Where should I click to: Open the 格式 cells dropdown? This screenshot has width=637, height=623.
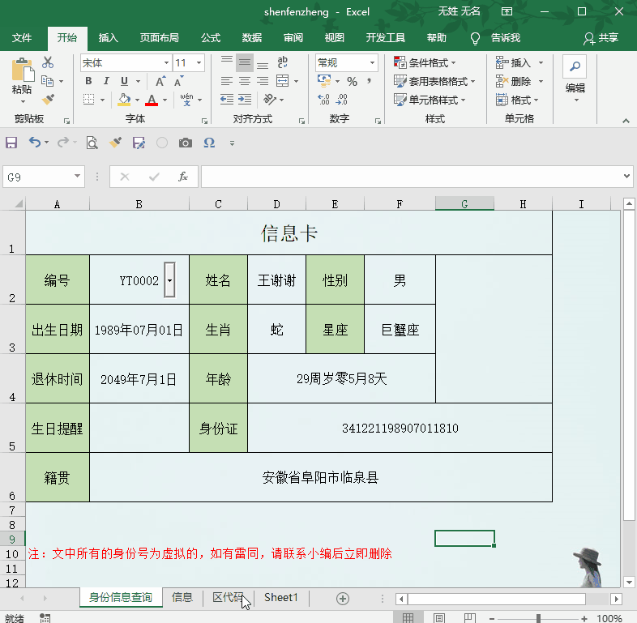517,100
